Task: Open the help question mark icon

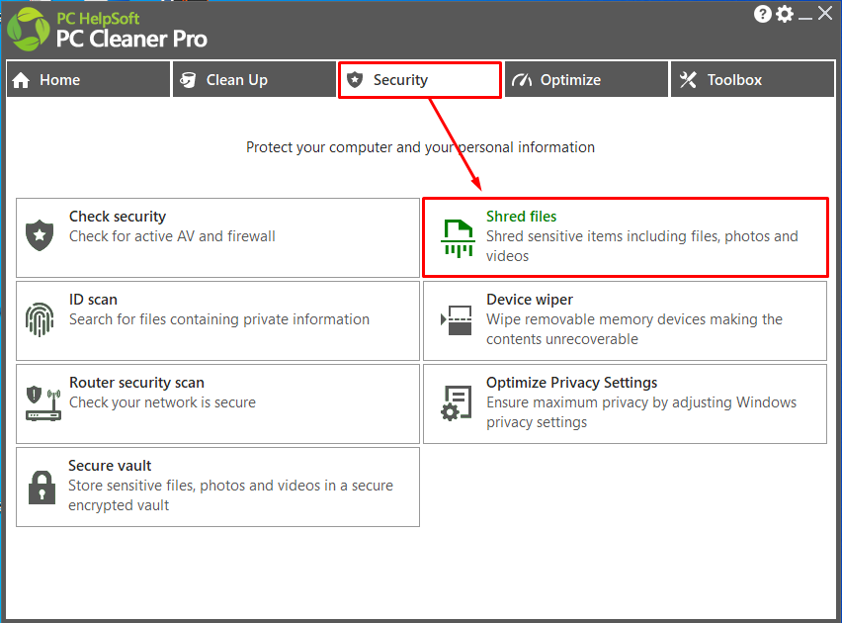Action: coord(763,14)
